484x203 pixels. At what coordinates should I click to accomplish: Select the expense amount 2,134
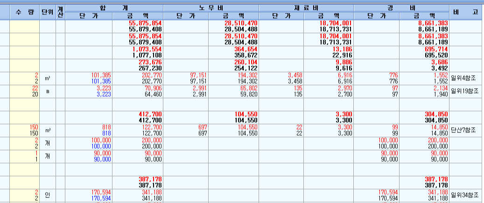click(424, 92)
